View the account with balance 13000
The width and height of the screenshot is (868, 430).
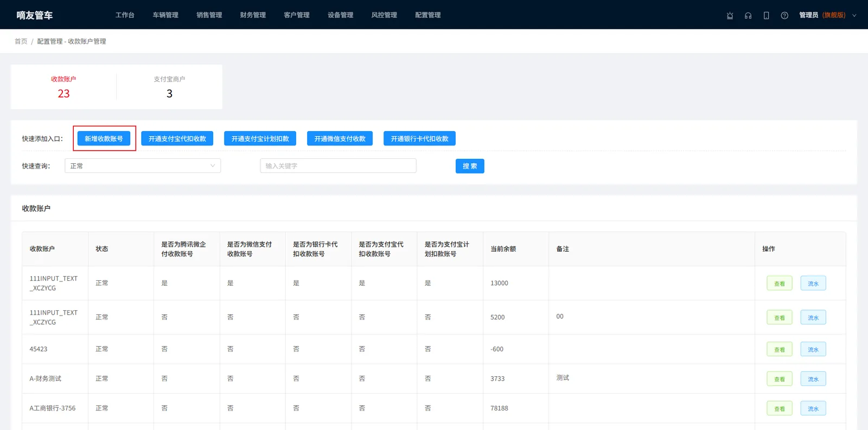pos(780,284)
